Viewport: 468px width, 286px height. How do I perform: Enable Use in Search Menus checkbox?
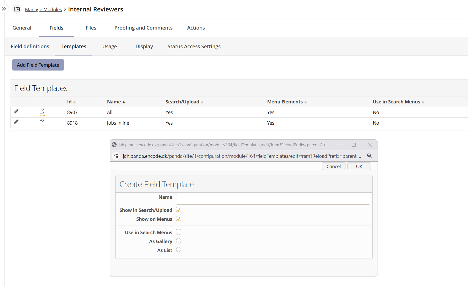point(179,232)
